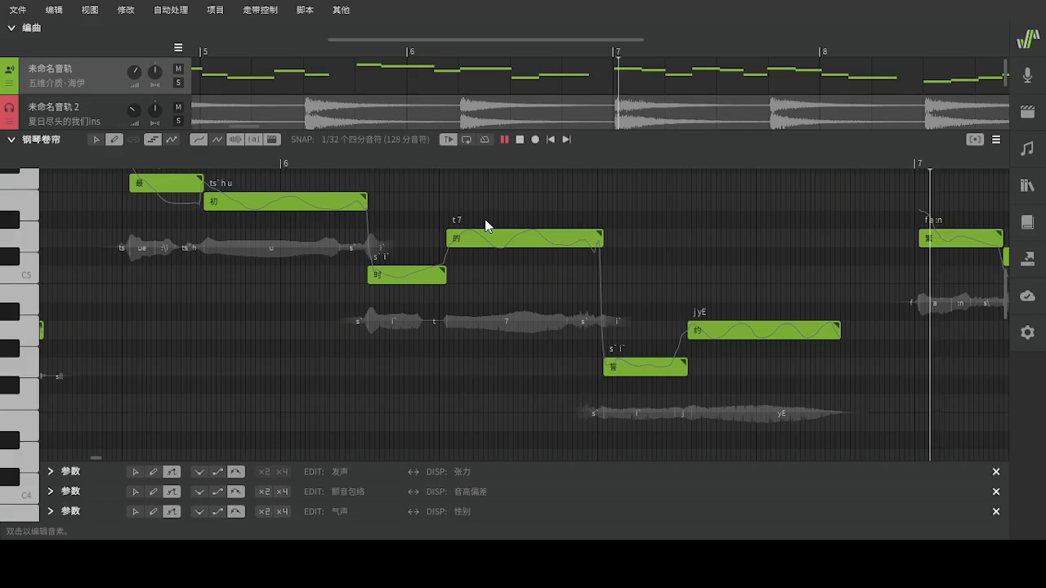Open the download tray icon in sidebar
Screen dimensions: 1046x588
pyautogui.click(x=1028, y=259)
